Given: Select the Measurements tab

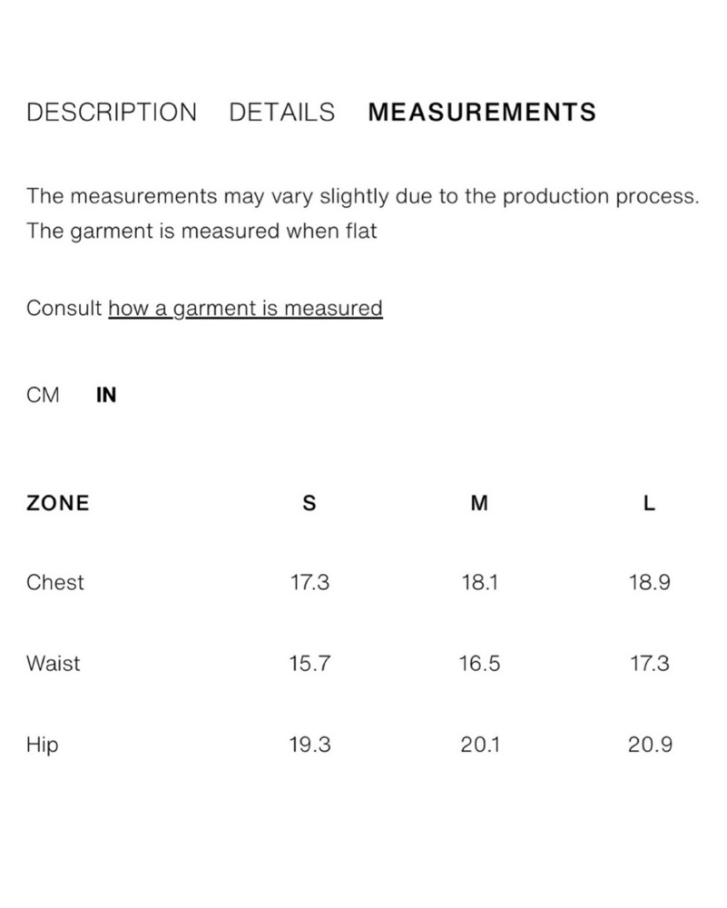Looking at the screenshot, I should [482, 112].
